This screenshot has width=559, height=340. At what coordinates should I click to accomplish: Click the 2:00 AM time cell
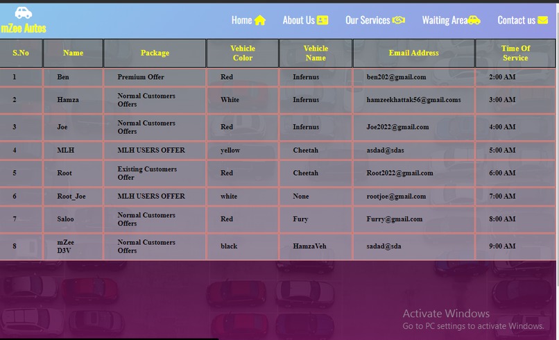(x=515, y=77)
